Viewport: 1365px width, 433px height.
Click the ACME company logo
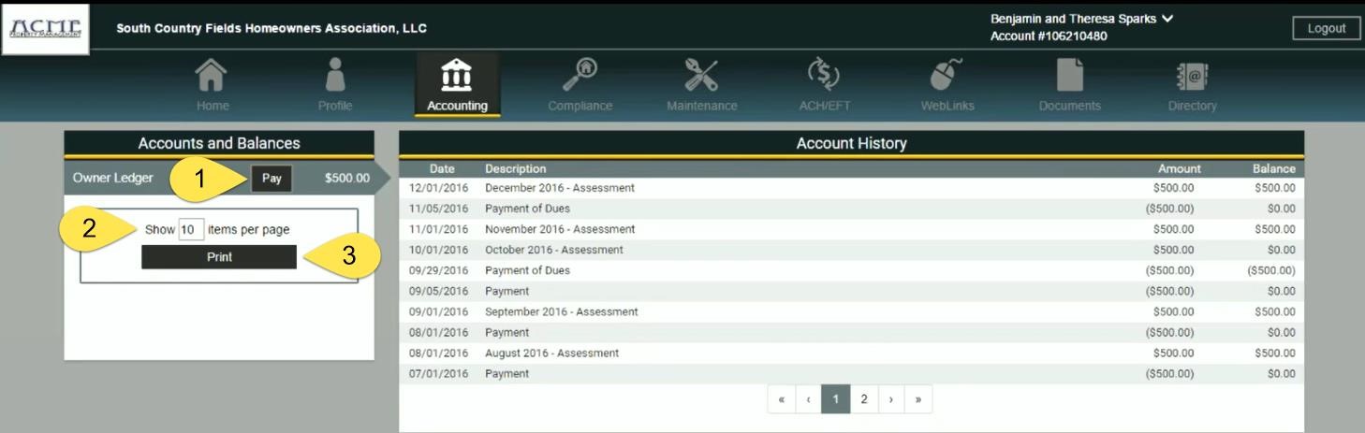pos(46,28)
